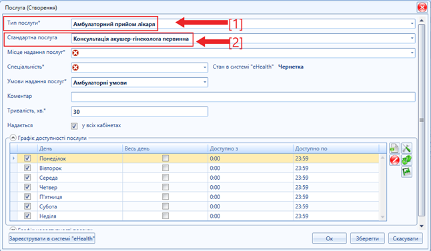Image resolution: width=431 pixels, height=251 pixels.
Task: Click the 'Весь день' column header
Action: [x=165, y=148]
